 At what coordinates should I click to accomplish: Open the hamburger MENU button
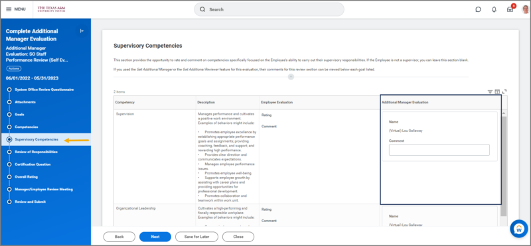[16, 9]
